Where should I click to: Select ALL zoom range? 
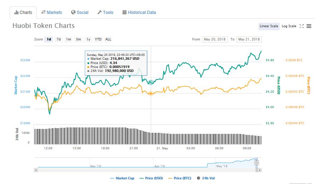[108, 39]
